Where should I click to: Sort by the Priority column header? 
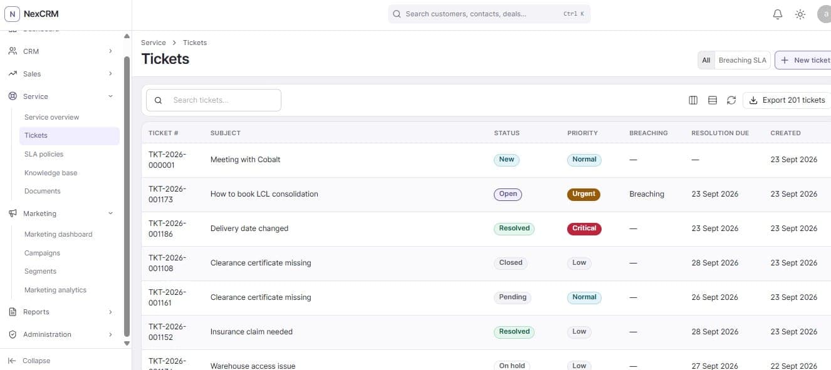(582, 133)
